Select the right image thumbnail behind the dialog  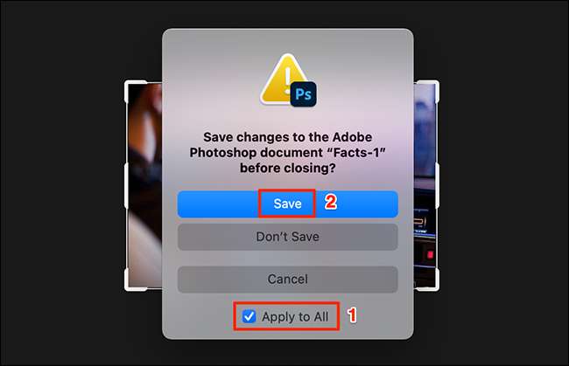425,185
